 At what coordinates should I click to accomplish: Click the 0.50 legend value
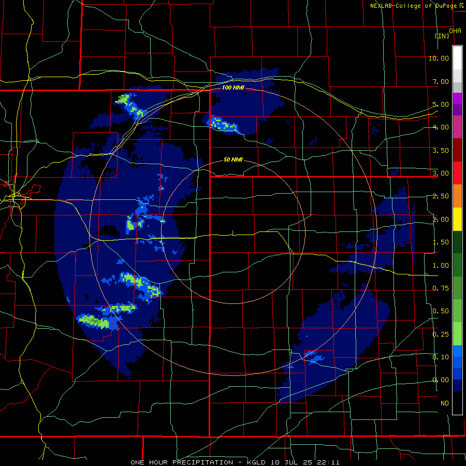[x=441, y=311]
